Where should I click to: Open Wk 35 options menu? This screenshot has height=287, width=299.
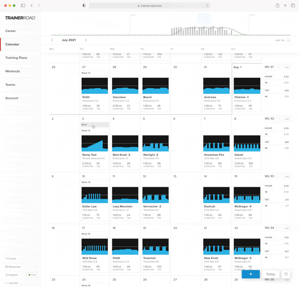pos(287,280)
